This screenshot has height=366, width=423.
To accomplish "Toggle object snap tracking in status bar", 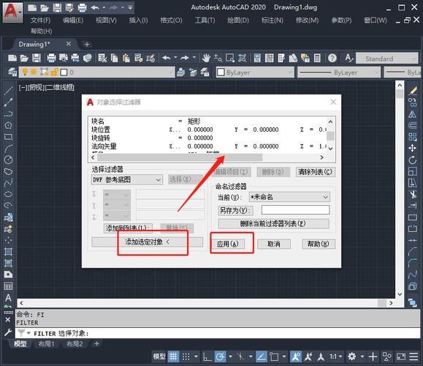I will point(261,356).
